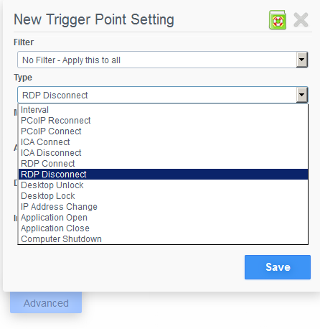
Task: Choose PCoIP Reconnect option
Action: [x=163, y=121]
